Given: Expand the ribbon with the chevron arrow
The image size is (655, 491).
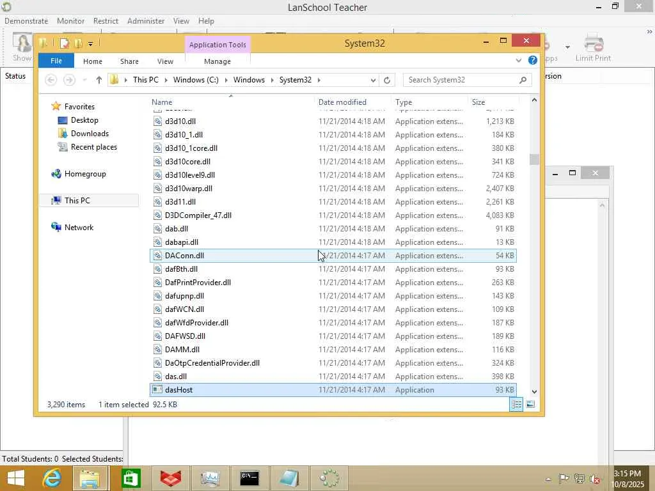Looking at the screenshot, I should coord(518,61).
